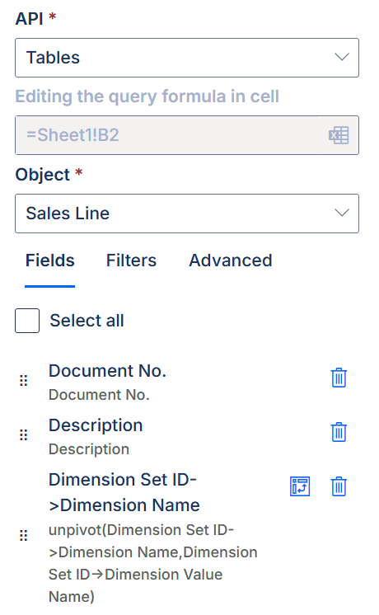
Task: Click the chevron on the Object combo box
Action: coord(342,213)
